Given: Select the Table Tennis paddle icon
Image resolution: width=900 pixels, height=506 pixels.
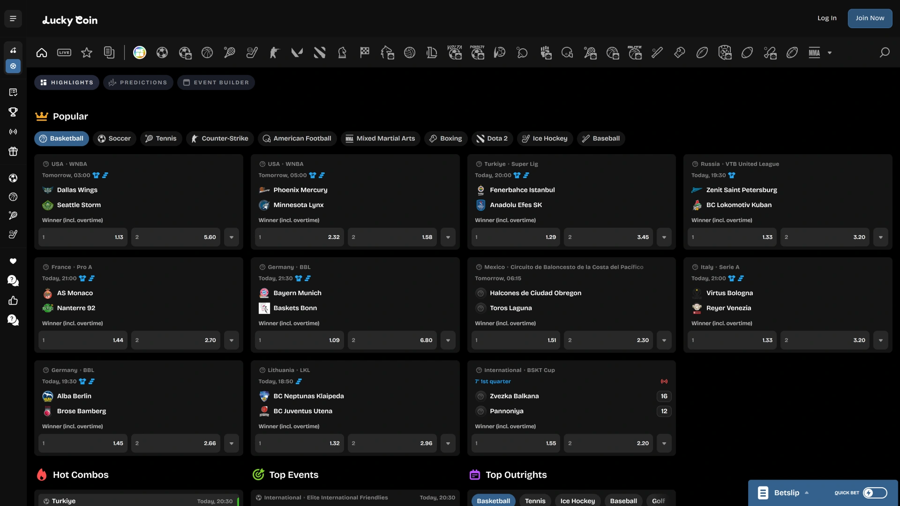Looking at the screenshot, I should point(522,53).
